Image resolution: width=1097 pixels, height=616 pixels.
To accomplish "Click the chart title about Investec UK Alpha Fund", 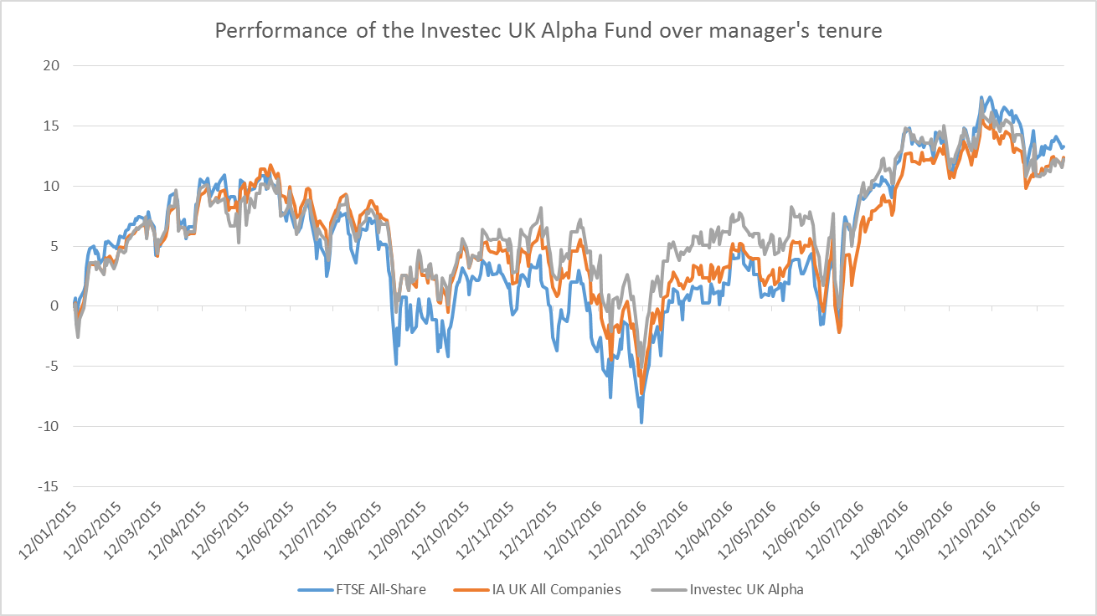I will tap(548, 31).
